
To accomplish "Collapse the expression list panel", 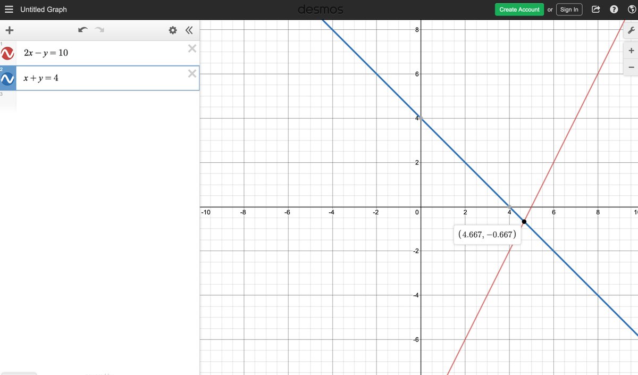I will (x=189, y=30).
